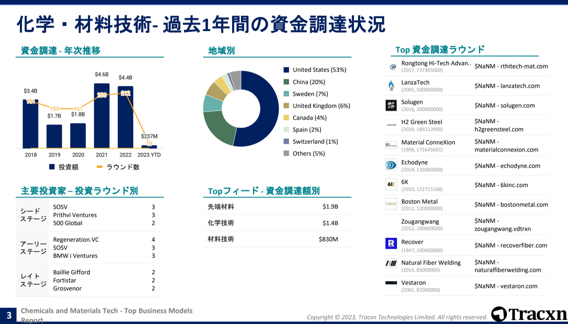
Task: Click the 先端材料 row
Action: click(x=277, y=206)
